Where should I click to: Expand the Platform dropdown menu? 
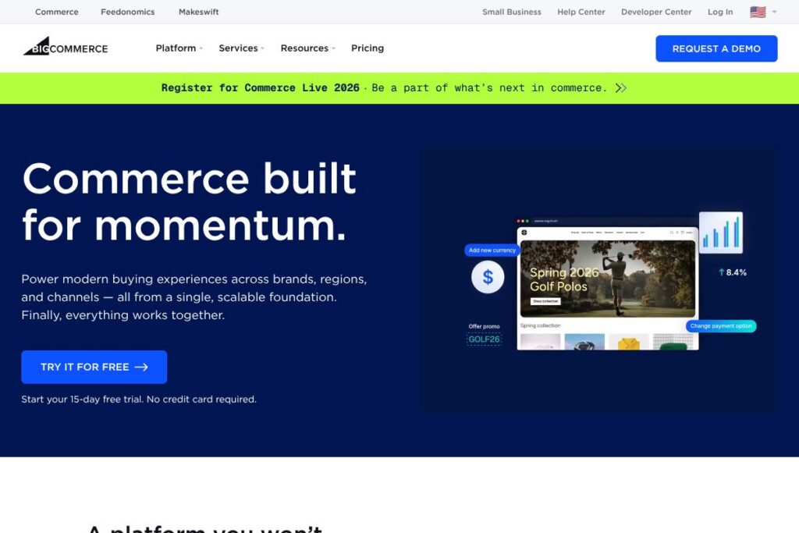(x=179, y=48)
